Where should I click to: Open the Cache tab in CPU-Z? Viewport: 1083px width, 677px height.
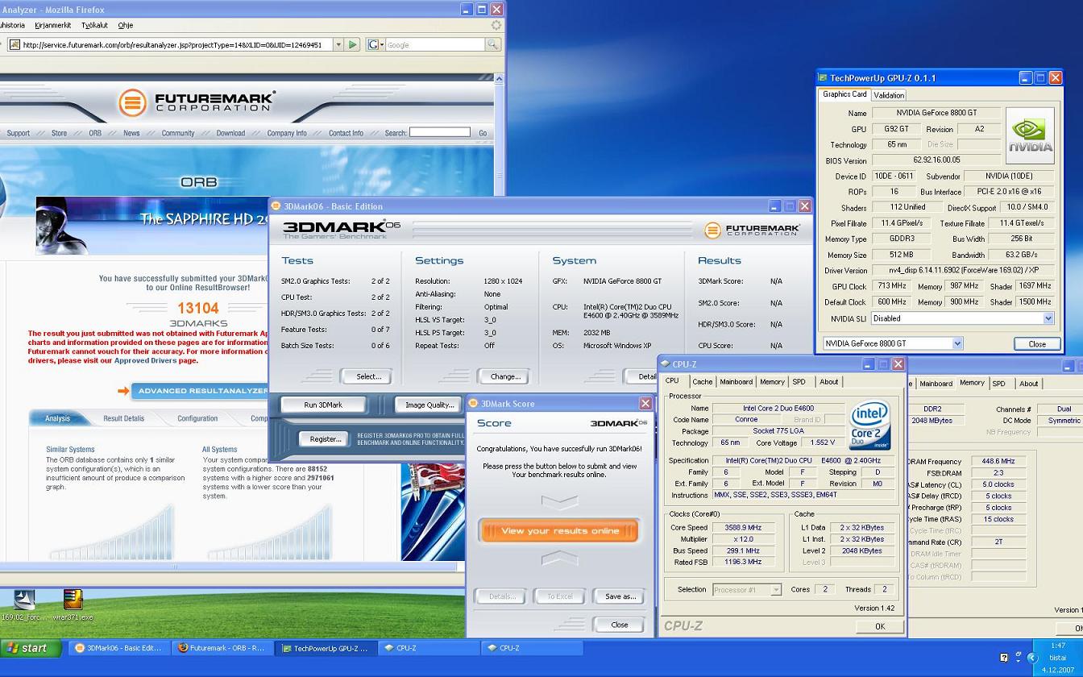point(702,382)
